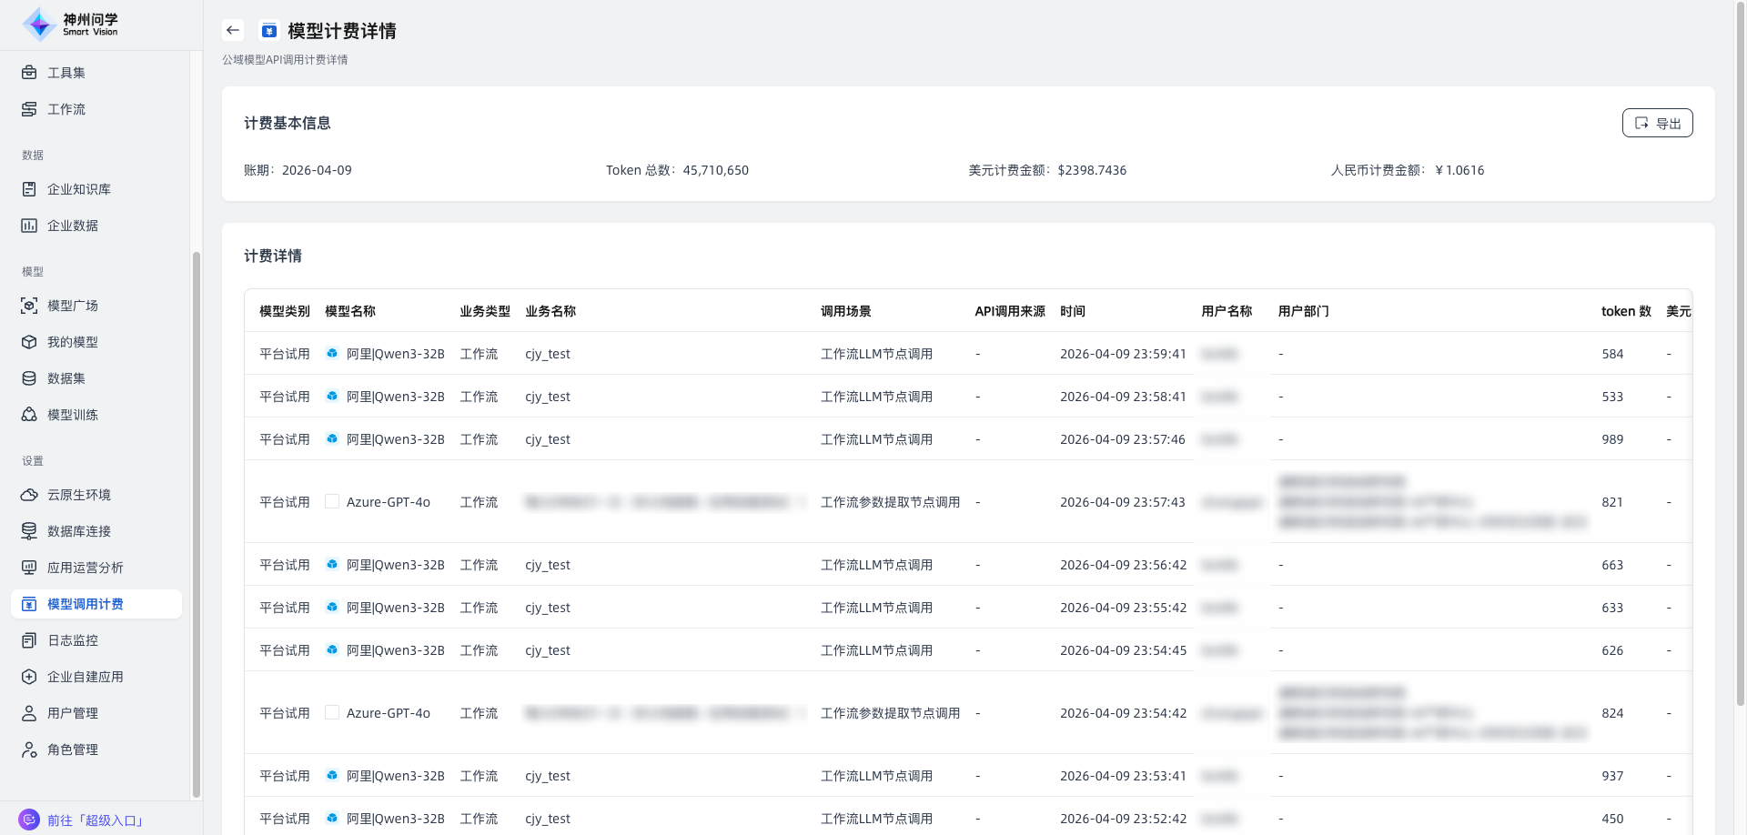Click the 工作流 workflow icon

coord(29,109)
